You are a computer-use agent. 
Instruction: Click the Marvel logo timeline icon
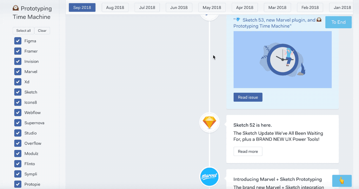pos(209,176)
